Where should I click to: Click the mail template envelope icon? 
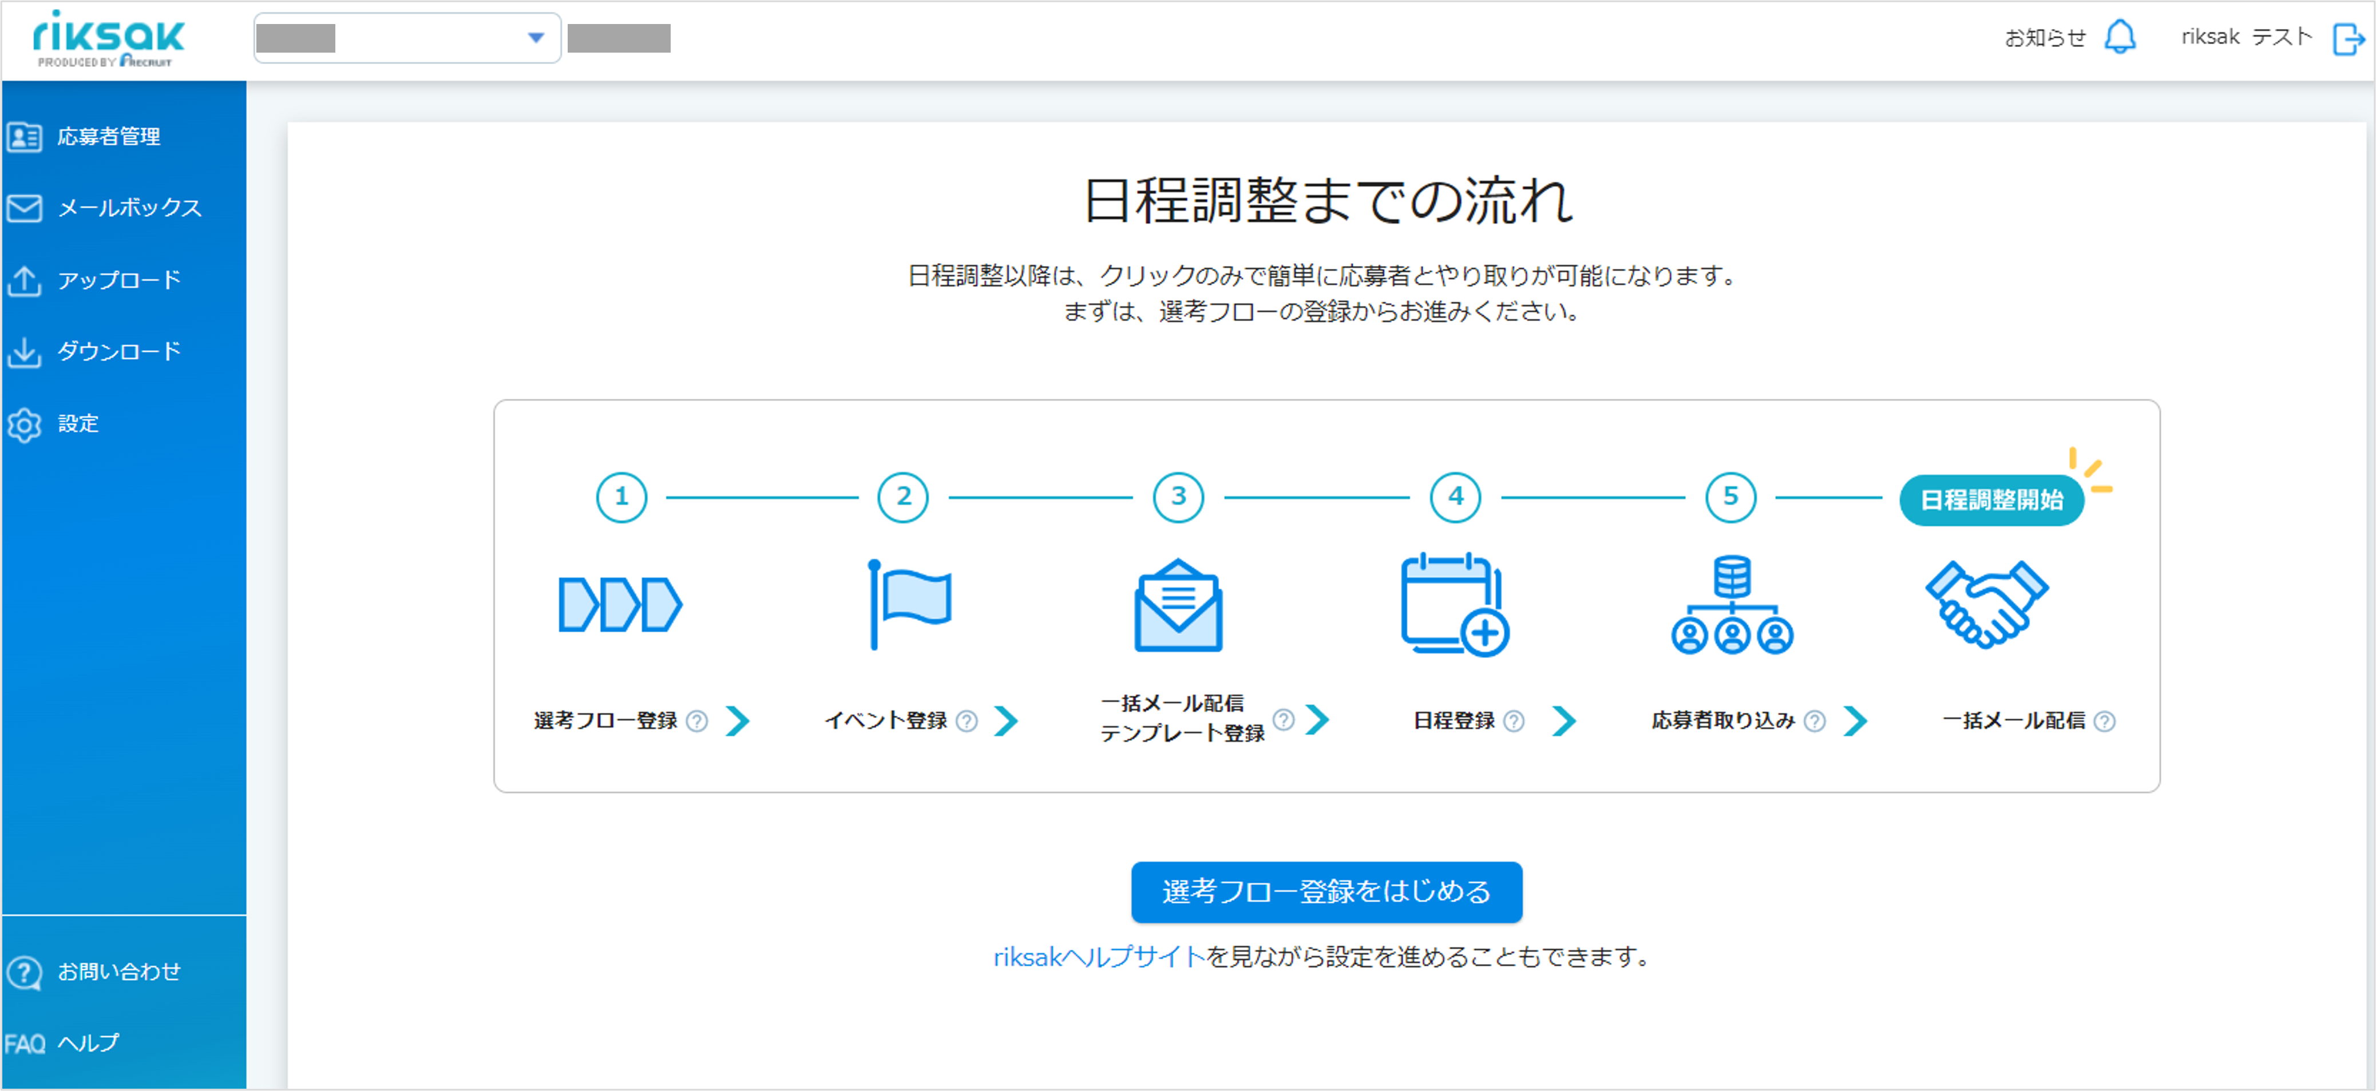[x=1178, y=605]
